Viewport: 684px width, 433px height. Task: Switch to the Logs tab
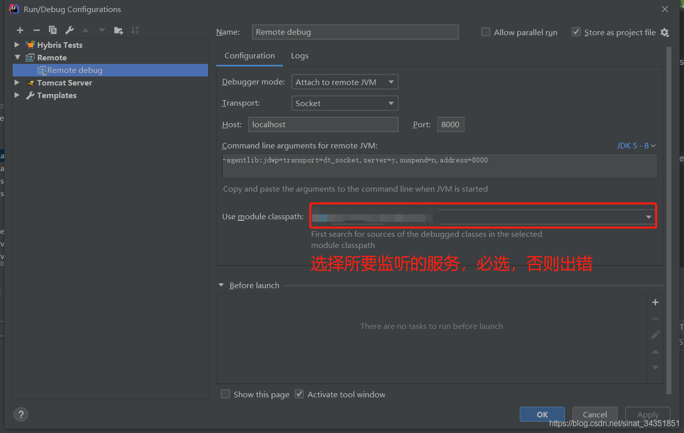[300, 56]
